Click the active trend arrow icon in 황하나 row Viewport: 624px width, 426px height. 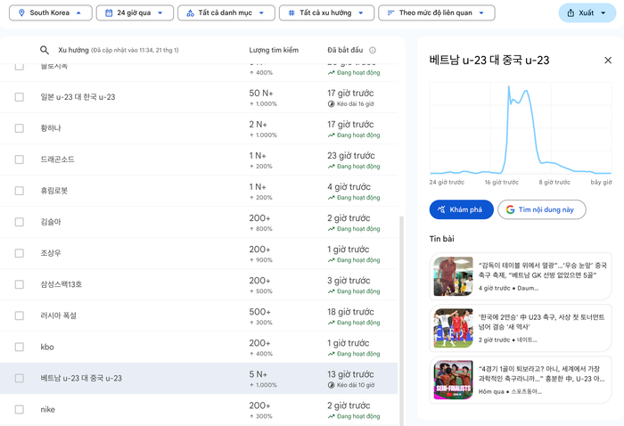331,135
